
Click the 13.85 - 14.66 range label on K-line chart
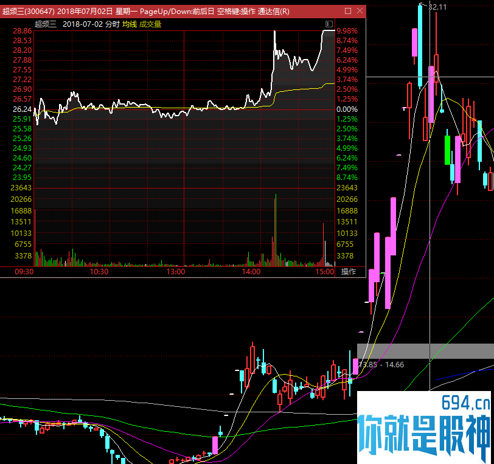click(x=381, y=365)
